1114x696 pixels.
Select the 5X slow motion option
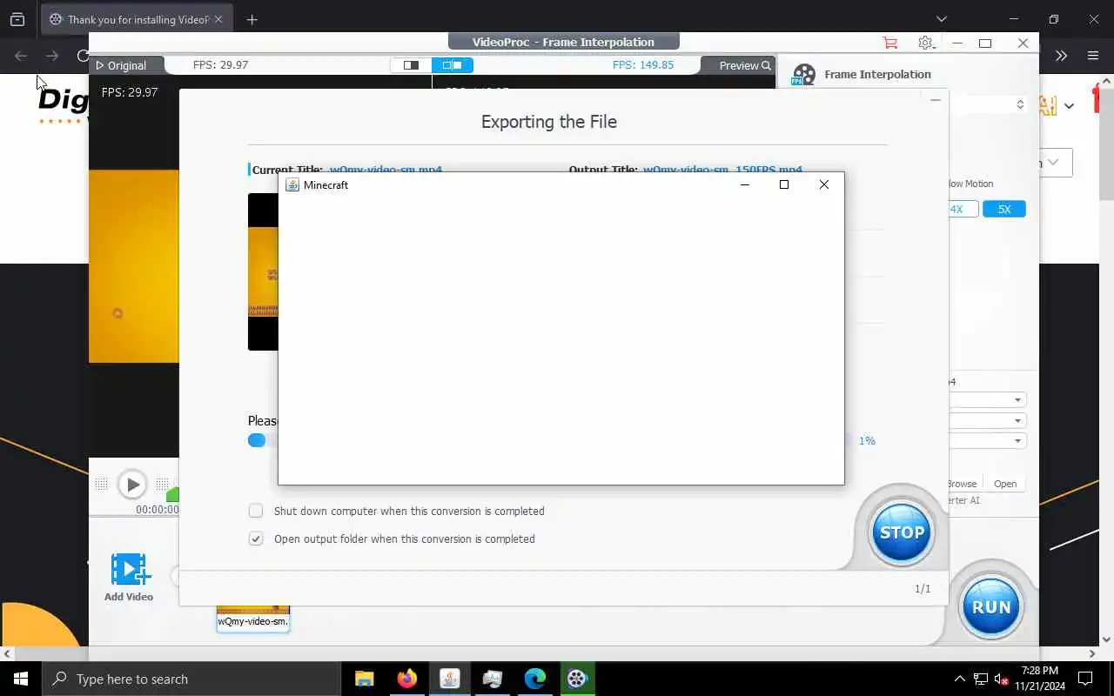pyautogui.click(x=1004, y=209)
